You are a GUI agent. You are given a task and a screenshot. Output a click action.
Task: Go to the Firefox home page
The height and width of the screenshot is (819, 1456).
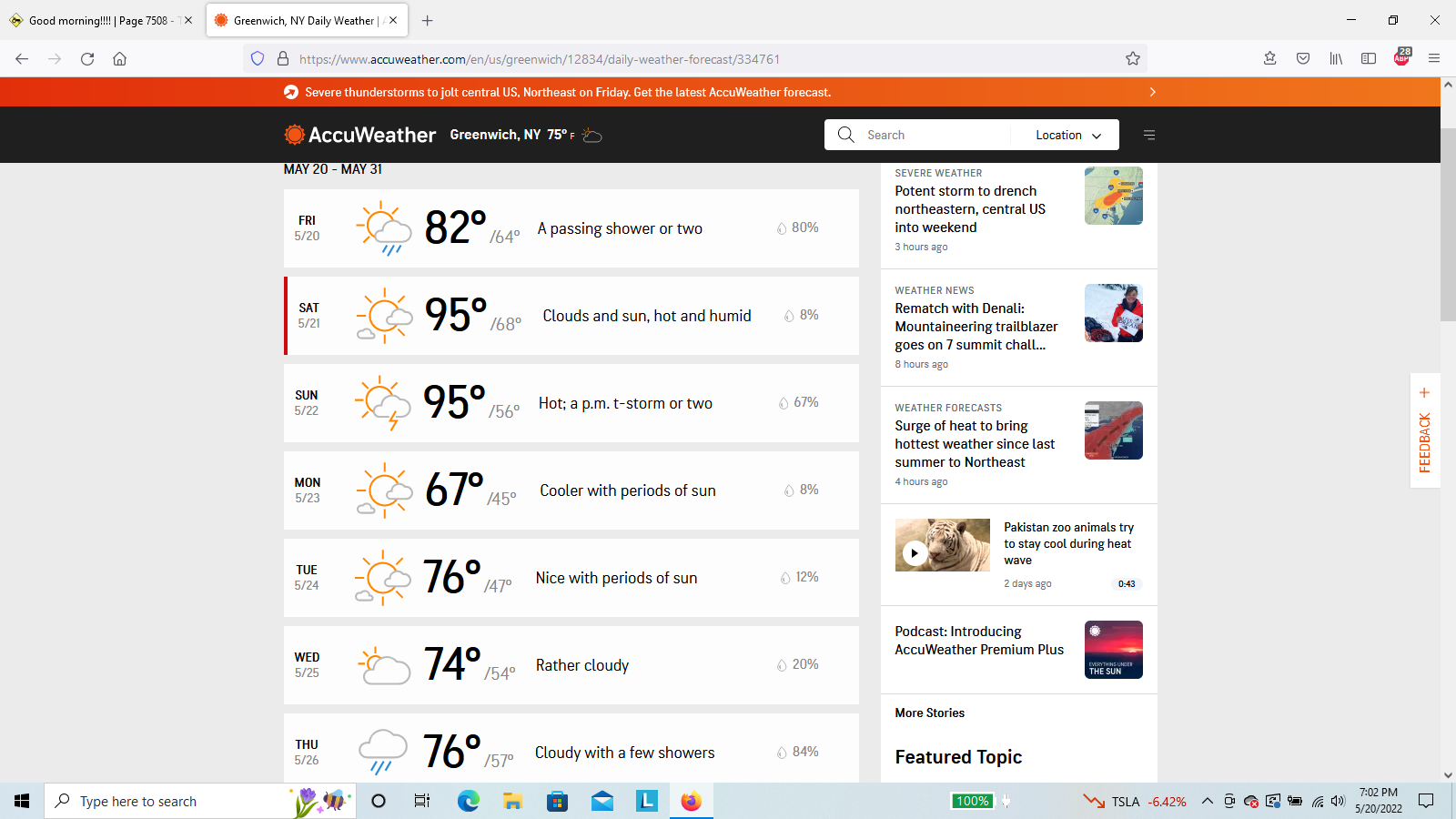119,59
